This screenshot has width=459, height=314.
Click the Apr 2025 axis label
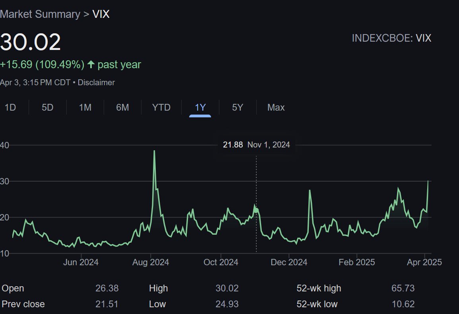point(424,262)
